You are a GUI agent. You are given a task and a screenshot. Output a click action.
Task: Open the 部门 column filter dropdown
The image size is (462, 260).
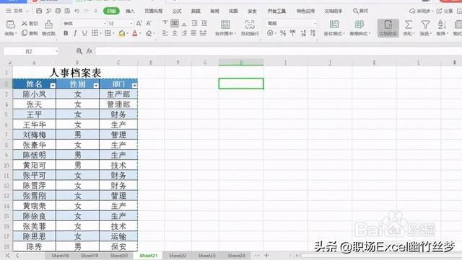click(134, 85)
